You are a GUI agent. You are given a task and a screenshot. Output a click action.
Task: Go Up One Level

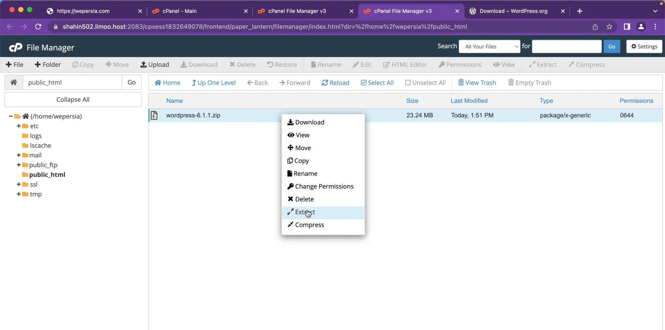point(214,83)
